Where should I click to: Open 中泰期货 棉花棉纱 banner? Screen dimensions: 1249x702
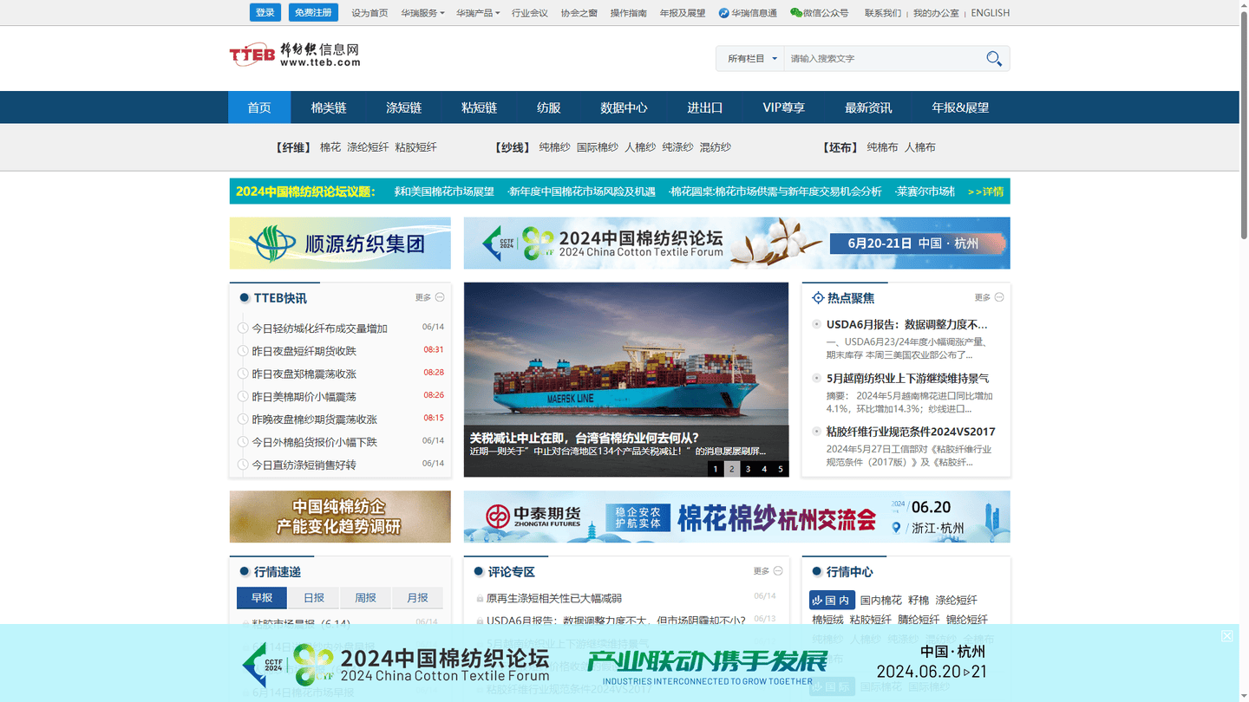[737, 517]
